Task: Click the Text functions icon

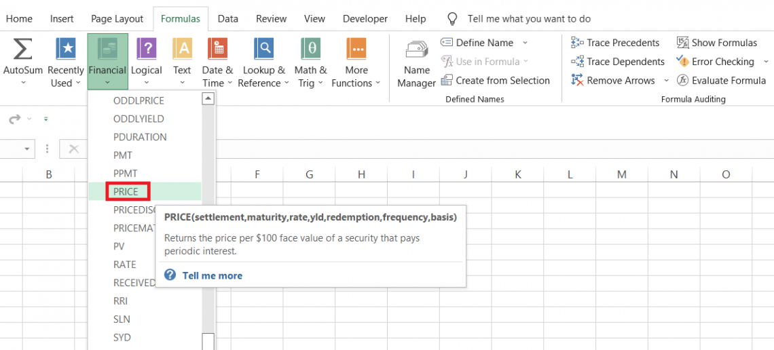Action: click(x=182, y=50)
